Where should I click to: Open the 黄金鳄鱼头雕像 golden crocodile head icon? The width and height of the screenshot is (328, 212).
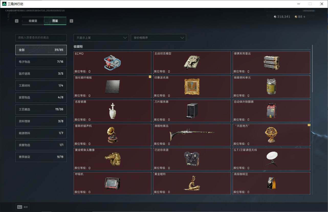coord(112,159)
